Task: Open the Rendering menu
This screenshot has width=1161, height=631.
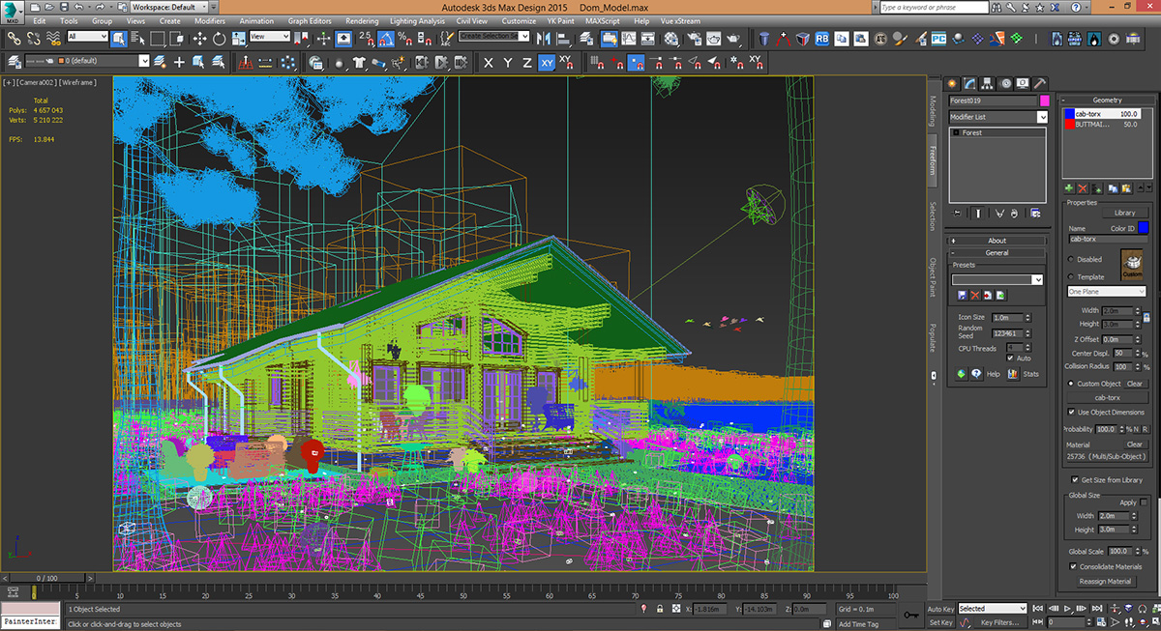Action: pyautogui.click(x=362, y=20)
